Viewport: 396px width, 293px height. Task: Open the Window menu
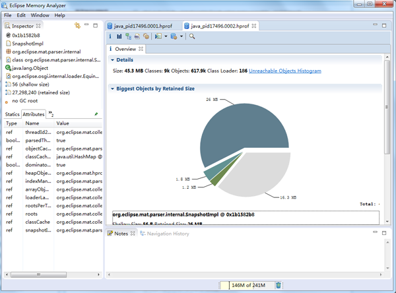pos(40,15)
